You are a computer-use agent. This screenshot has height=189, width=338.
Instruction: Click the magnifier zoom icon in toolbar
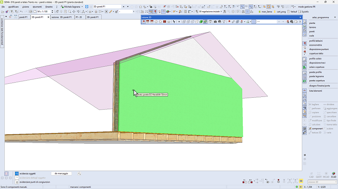(69, 12)
